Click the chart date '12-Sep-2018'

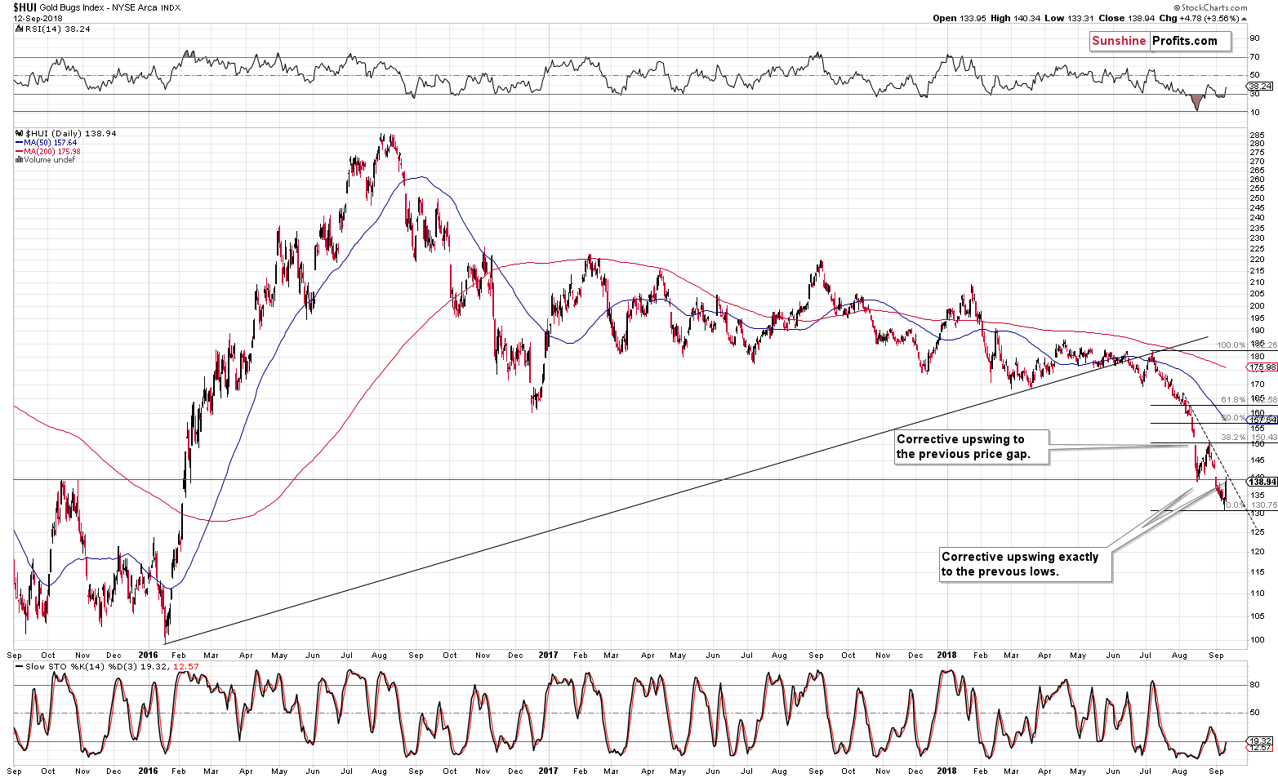[x=36, y=18]
